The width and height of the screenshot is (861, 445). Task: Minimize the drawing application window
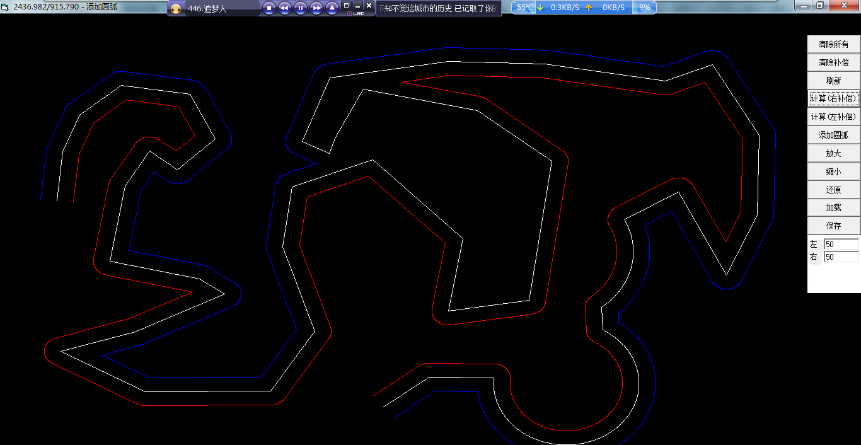click(x=804, y=6)
